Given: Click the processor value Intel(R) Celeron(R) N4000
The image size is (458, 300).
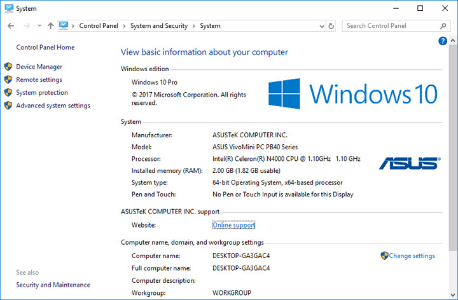Looking at the screenshot, I should tap(286, 159).
